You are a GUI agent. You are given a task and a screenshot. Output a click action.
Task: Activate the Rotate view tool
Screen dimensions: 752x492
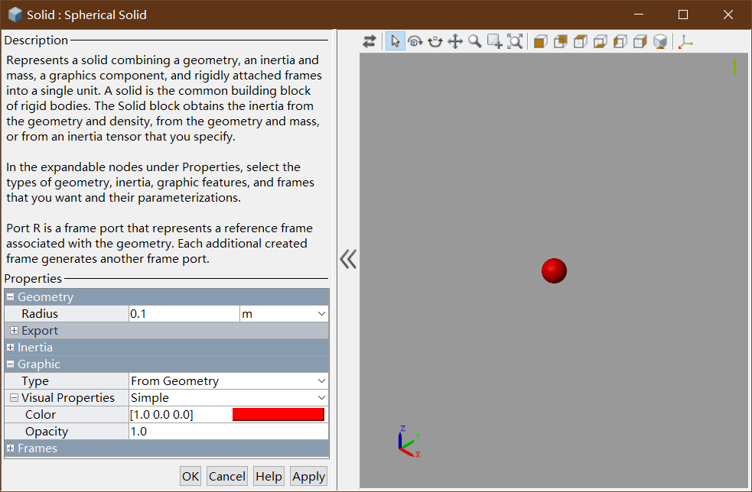tap(415, 41)
